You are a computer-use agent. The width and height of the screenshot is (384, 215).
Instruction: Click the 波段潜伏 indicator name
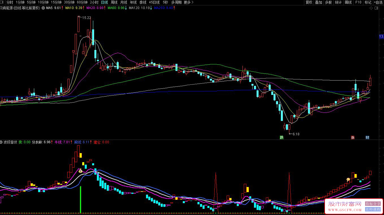[x=10, y=142]
